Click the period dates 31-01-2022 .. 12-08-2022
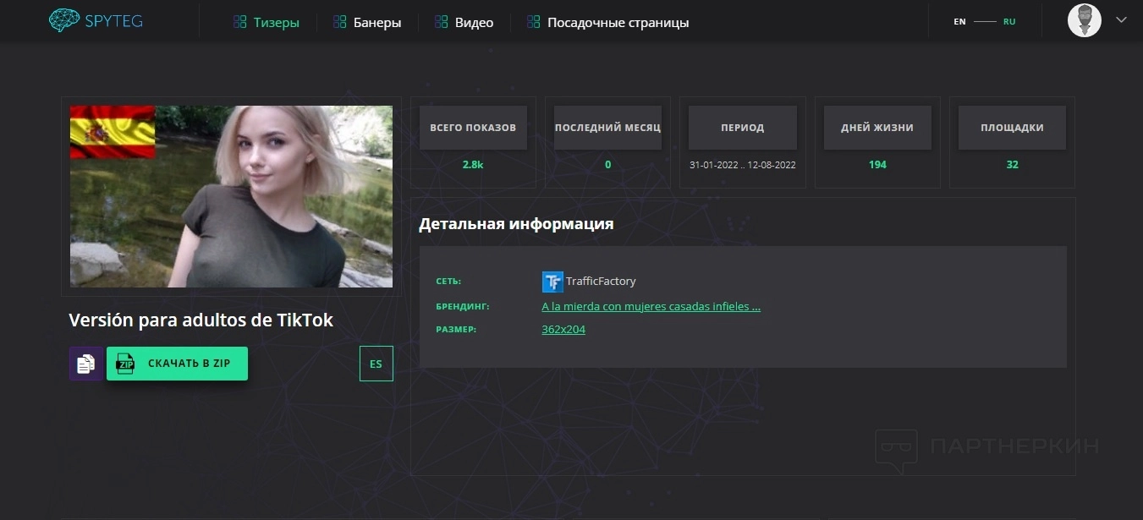The width and height of the screenshot is (1143, 520). (x=743, y=165)
